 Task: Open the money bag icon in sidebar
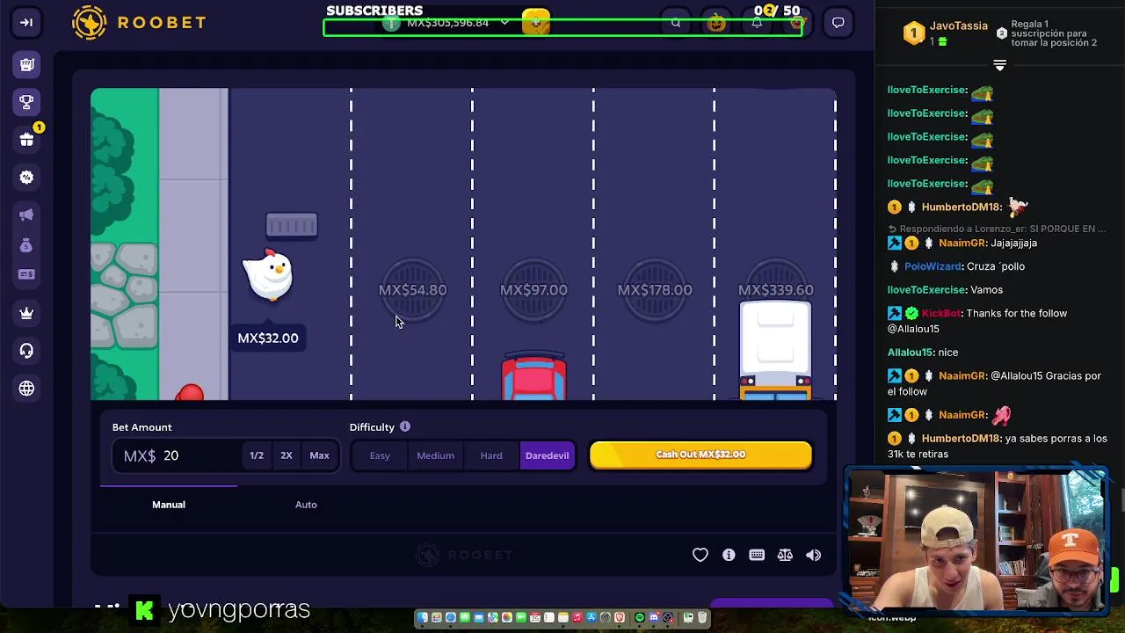[26, 246]
